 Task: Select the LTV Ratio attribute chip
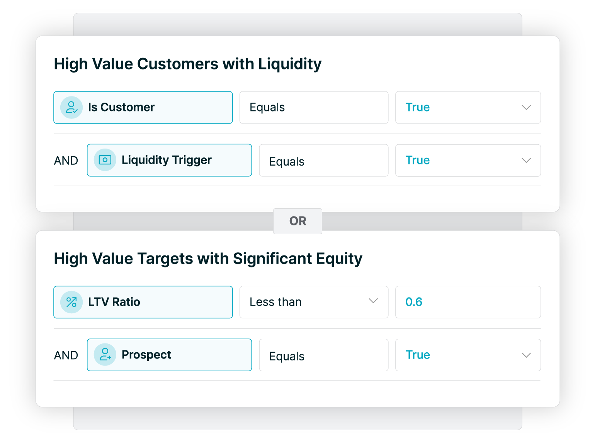pyautogui.click(x=143, y=302)
